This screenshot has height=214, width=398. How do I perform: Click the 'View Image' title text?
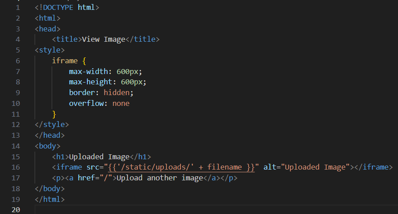[104, 39]
